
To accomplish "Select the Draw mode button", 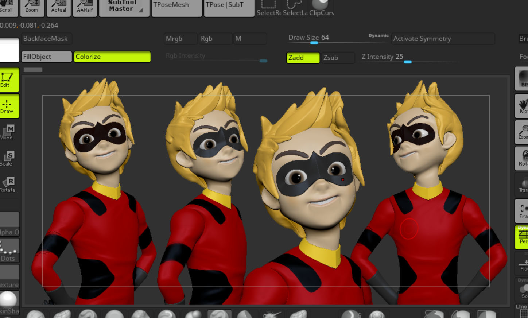I will 9,106.
